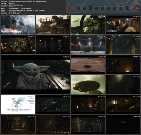
Task: Select the Mandalorian cockpit thumbnail with flying ship
Action: pos(88,25)
